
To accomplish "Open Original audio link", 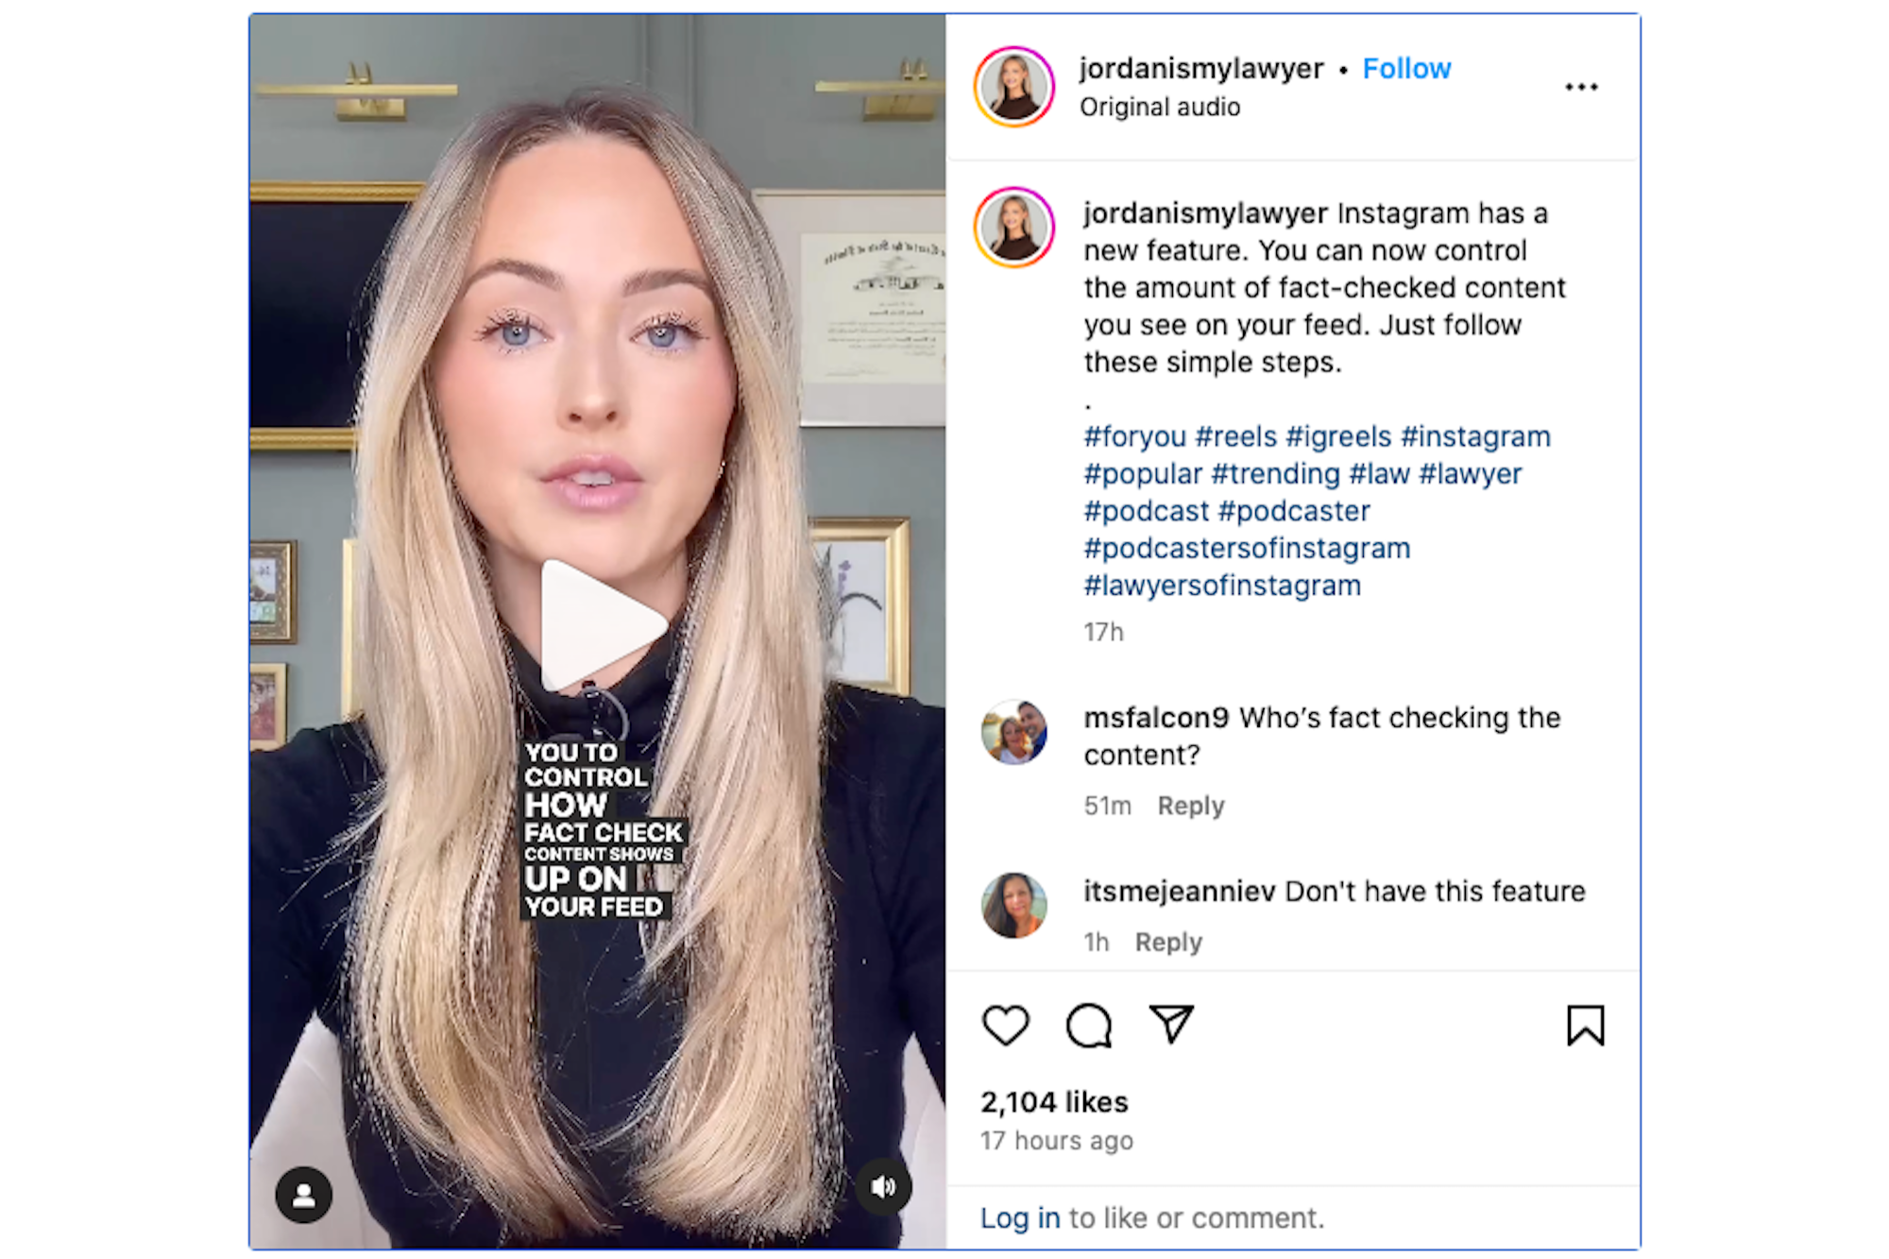I will 1159,107.
